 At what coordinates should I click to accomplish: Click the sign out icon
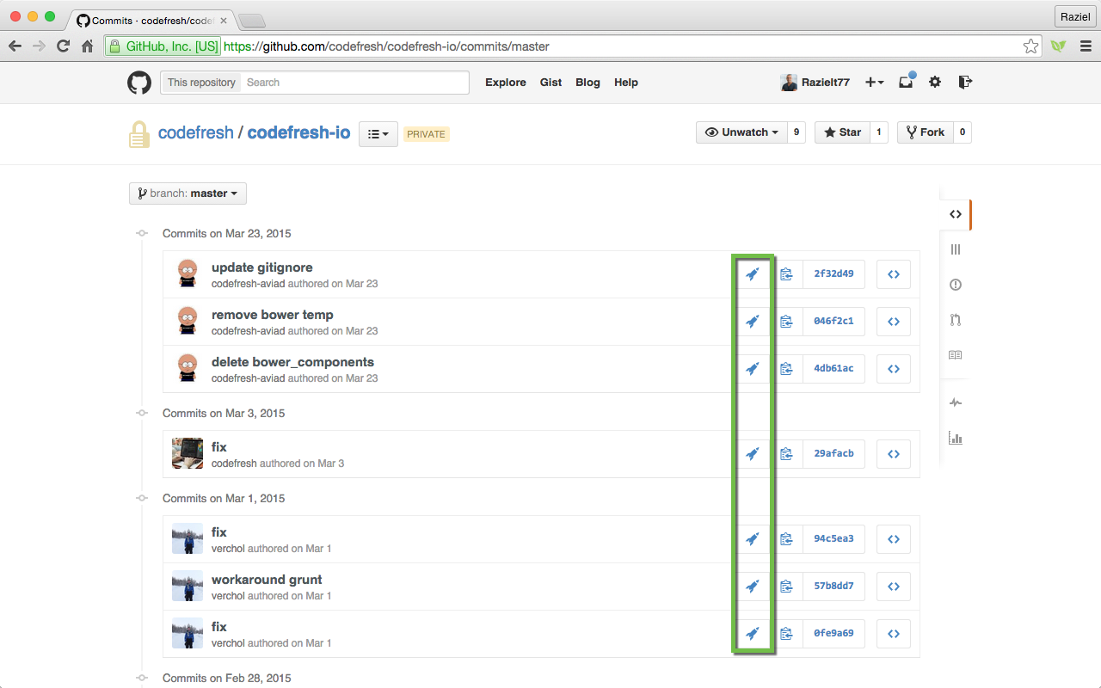tap(965, 82)
